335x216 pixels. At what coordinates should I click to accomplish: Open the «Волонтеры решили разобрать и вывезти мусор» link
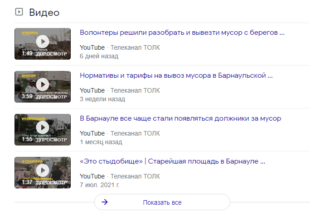click(182, 33)
